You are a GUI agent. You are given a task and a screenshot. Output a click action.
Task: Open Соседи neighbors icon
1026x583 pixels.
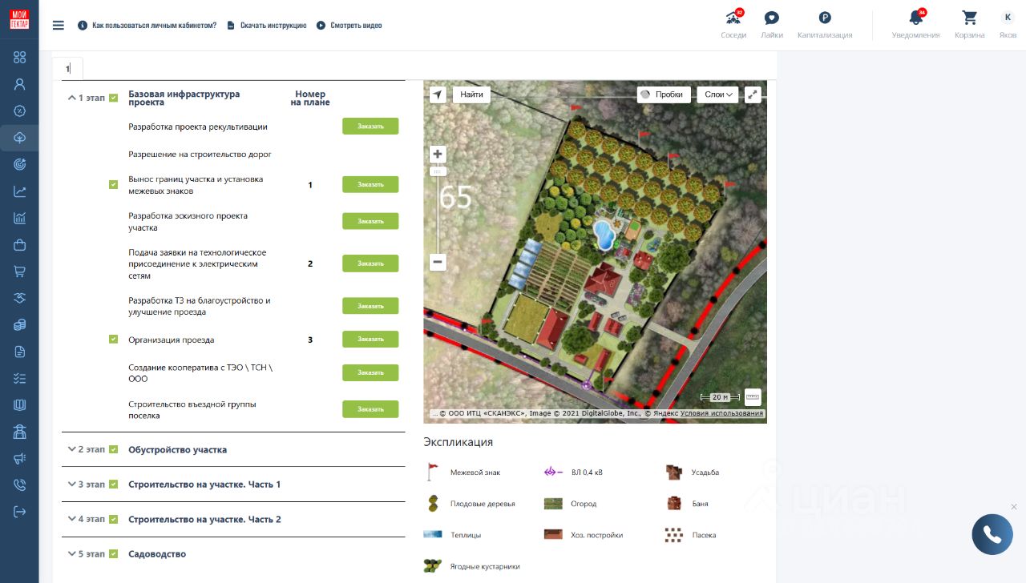pos(733,24)
